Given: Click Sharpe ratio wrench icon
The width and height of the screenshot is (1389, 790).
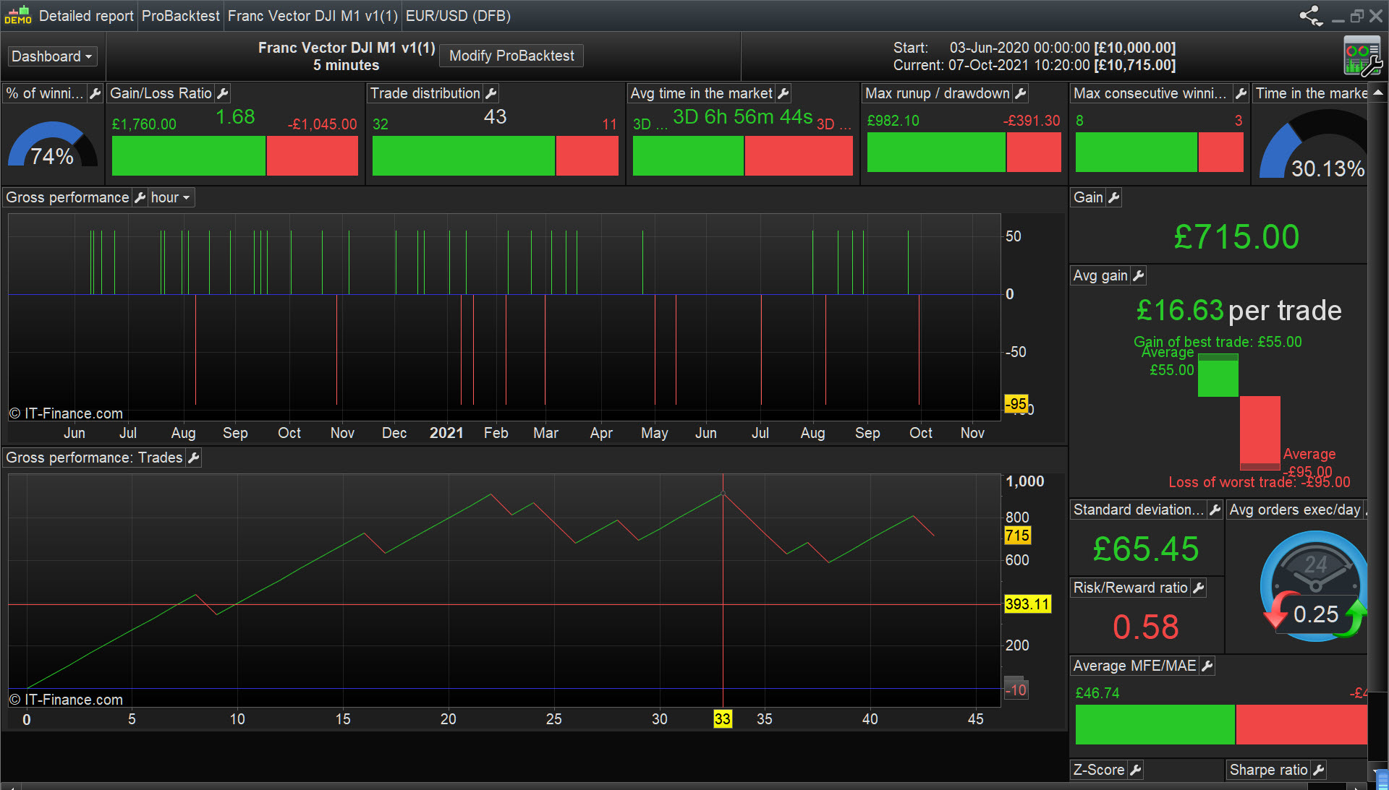Looking at the screenshot, I should (x=1318, y=770).
